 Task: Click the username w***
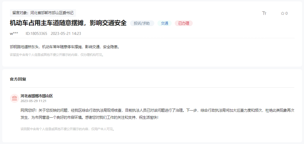pos(14,33)
